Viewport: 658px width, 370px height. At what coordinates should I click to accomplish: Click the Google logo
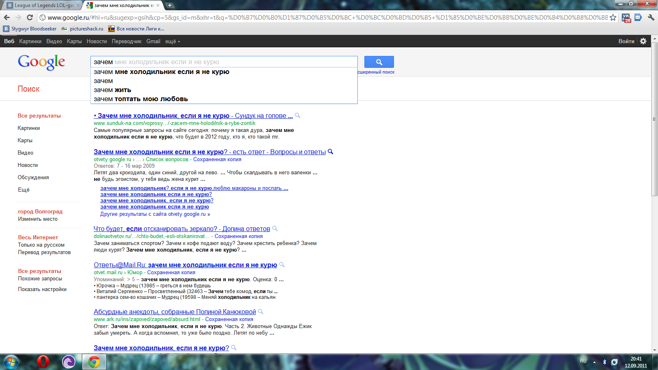point(41,62)
